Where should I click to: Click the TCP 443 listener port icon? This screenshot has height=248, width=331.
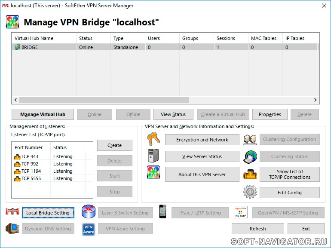click(x=17, y=157)
